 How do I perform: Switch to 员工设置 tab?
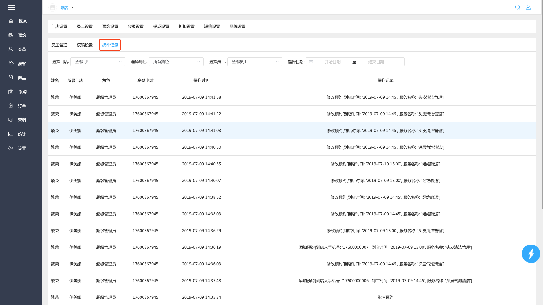85,26
